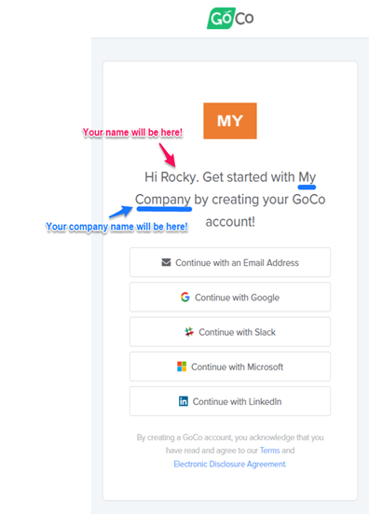Choose Continue with Microsoft option
369x514 pixels.
pos(230,367)
